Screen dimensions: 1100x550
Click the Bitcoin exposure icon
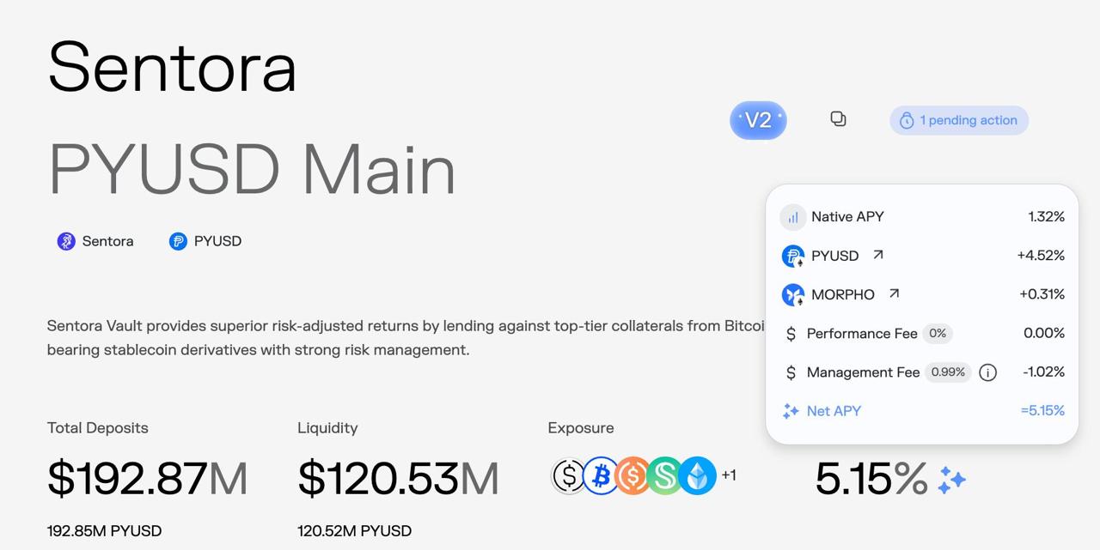[601, 475]
